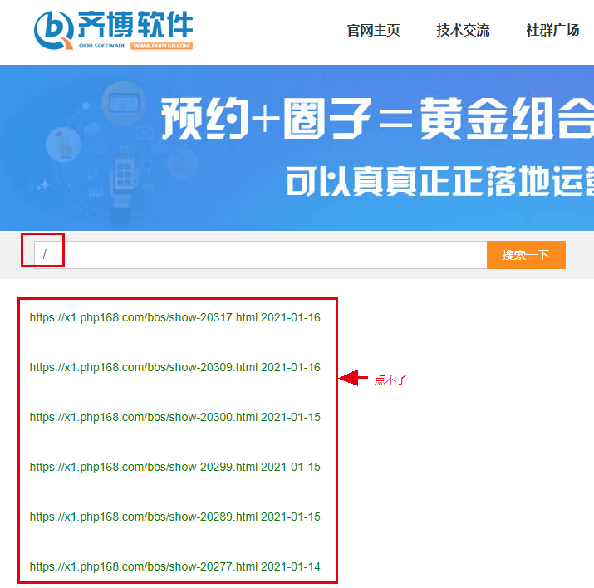Click the orange WWW.PHP168.COM label under the logo
594x588 pixels.
[x=162, y=46]
